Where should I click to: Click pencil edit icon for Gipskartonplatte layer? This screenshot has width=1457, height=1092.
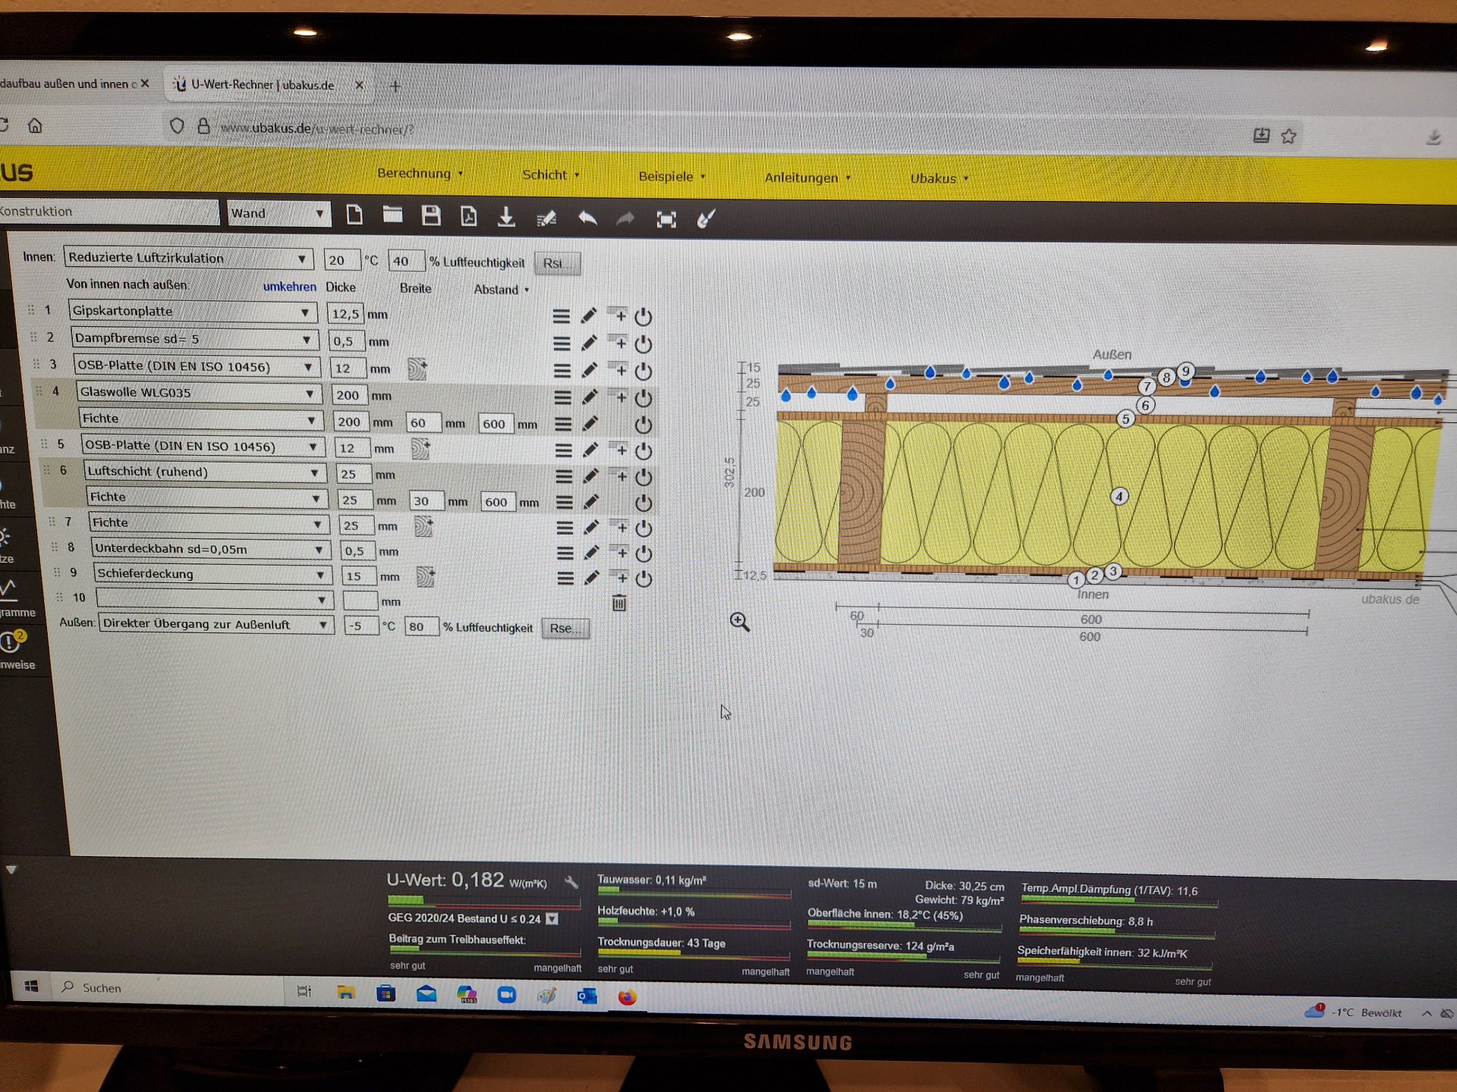pyautogui.click(x=589, y=315)
